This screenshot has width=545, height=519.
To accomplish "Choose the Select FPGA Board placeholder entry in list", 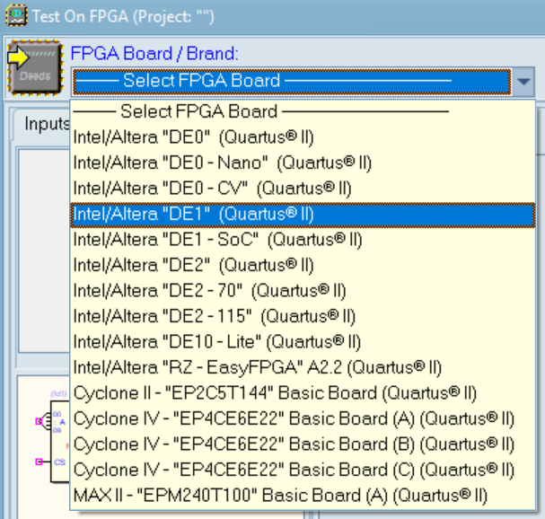I will click(303, 111).
